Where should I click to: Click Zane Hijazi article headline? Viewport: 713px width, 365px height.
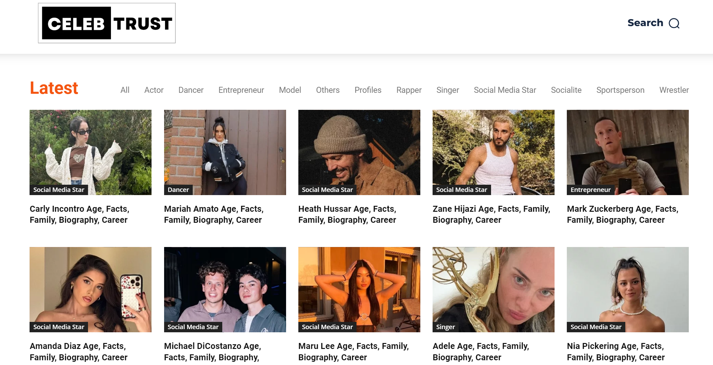click(491, 214)
